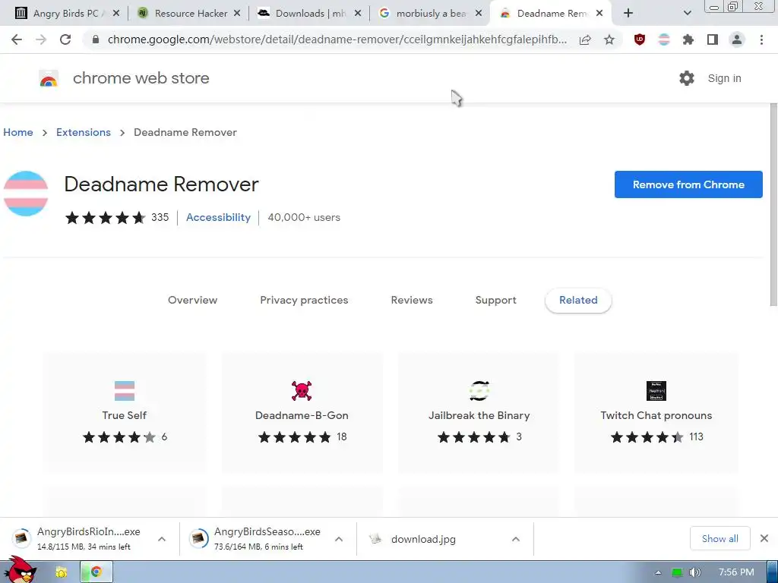Click the Chrome taskbar icon
The height and width of the screenshot is (583, 778).
pos(96,572)
